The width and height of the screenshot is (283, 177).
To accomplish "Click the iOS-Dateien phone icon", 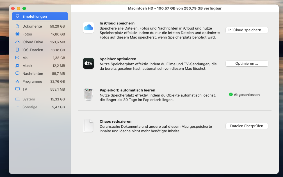I will [17, 50].
